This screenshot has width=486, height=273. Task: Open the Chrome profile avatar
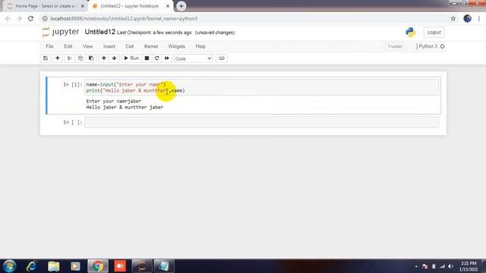pyautogui.click(x=468, y=18)
